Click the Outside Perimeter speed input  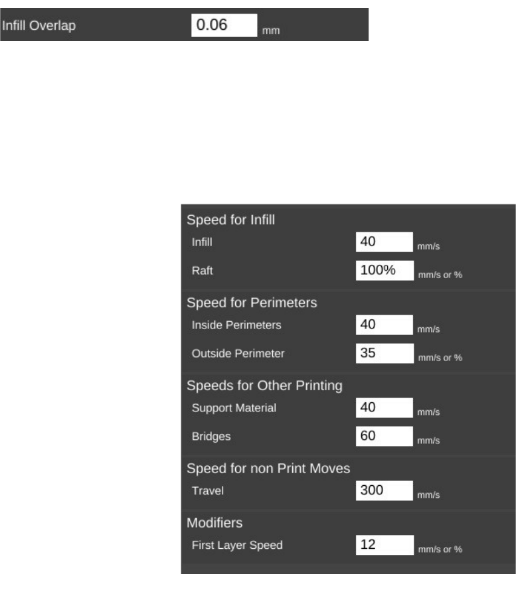click(x=385, y=354)
